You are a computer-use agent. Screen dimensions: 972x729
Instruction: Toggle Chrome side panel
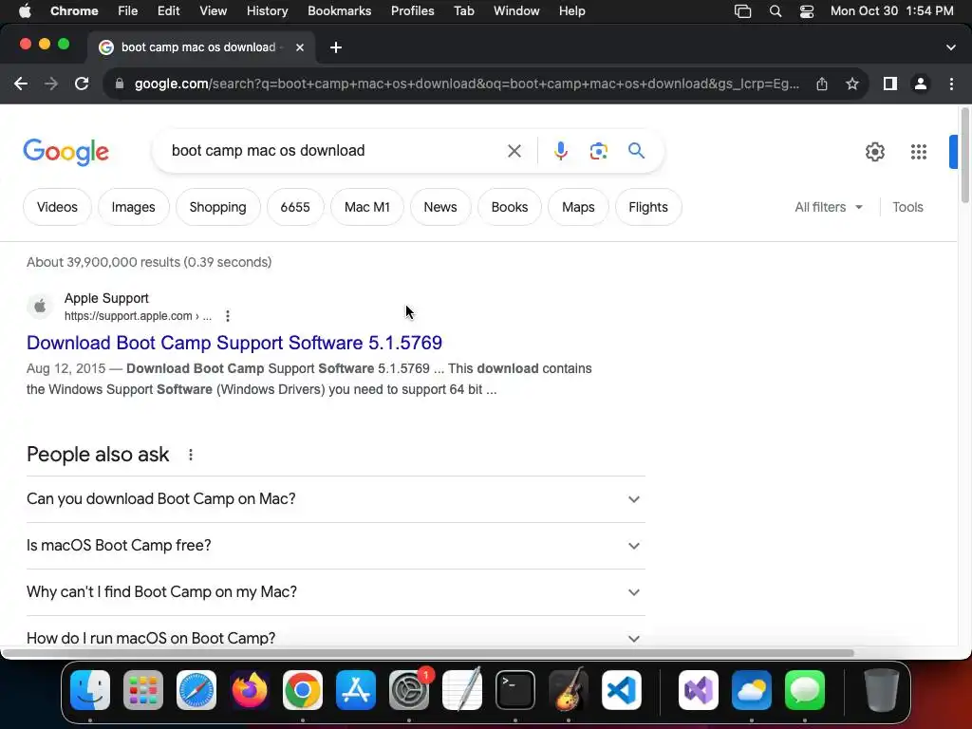[x=890, y=84]
